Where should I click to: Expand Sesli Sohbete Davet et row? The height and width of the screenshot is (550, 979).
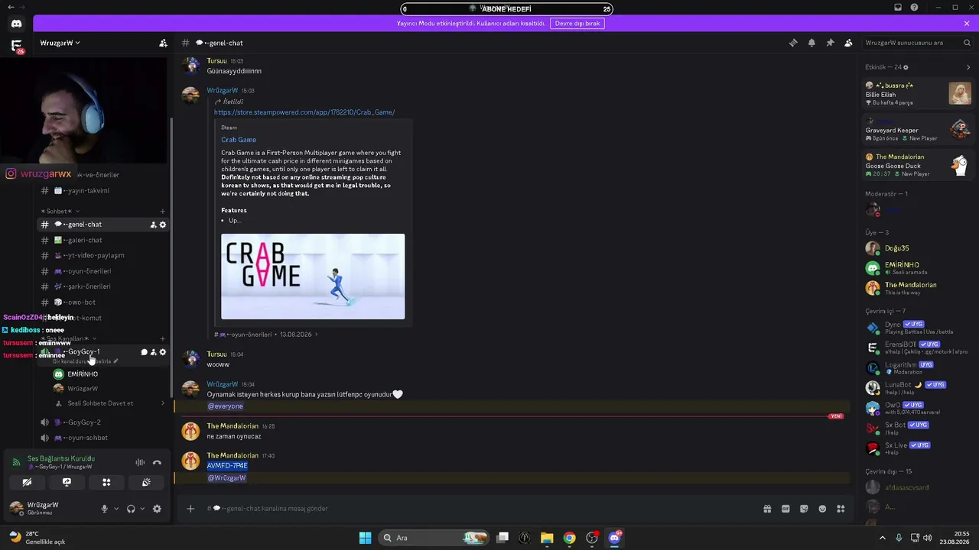109,403
